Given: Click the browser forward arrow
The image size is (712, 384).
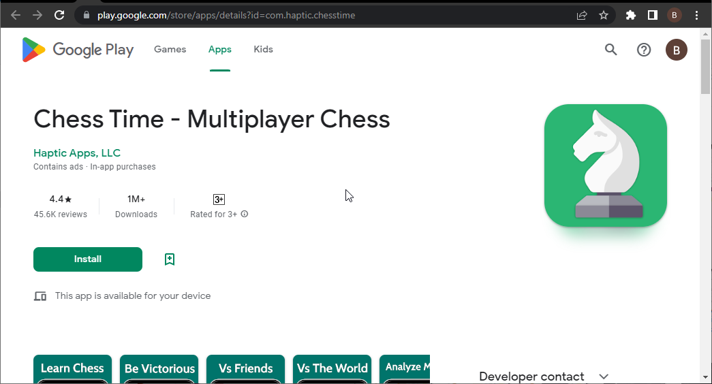Looking at the screenshot, I should [x=37, y=15].
